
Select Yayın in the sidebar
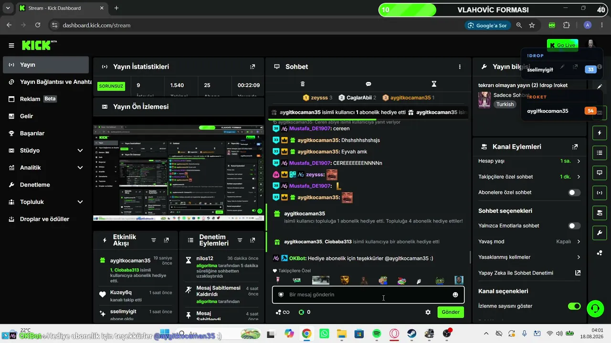(46, 65)
